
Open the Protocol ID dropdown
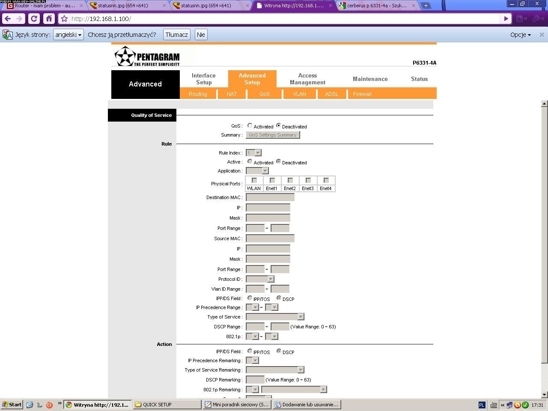(260, 279)
